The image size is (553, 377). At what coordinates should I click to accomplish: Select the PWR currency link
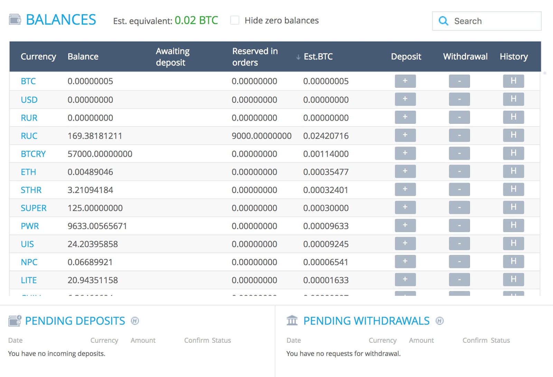pyautogui.click(x=30, y=226)
